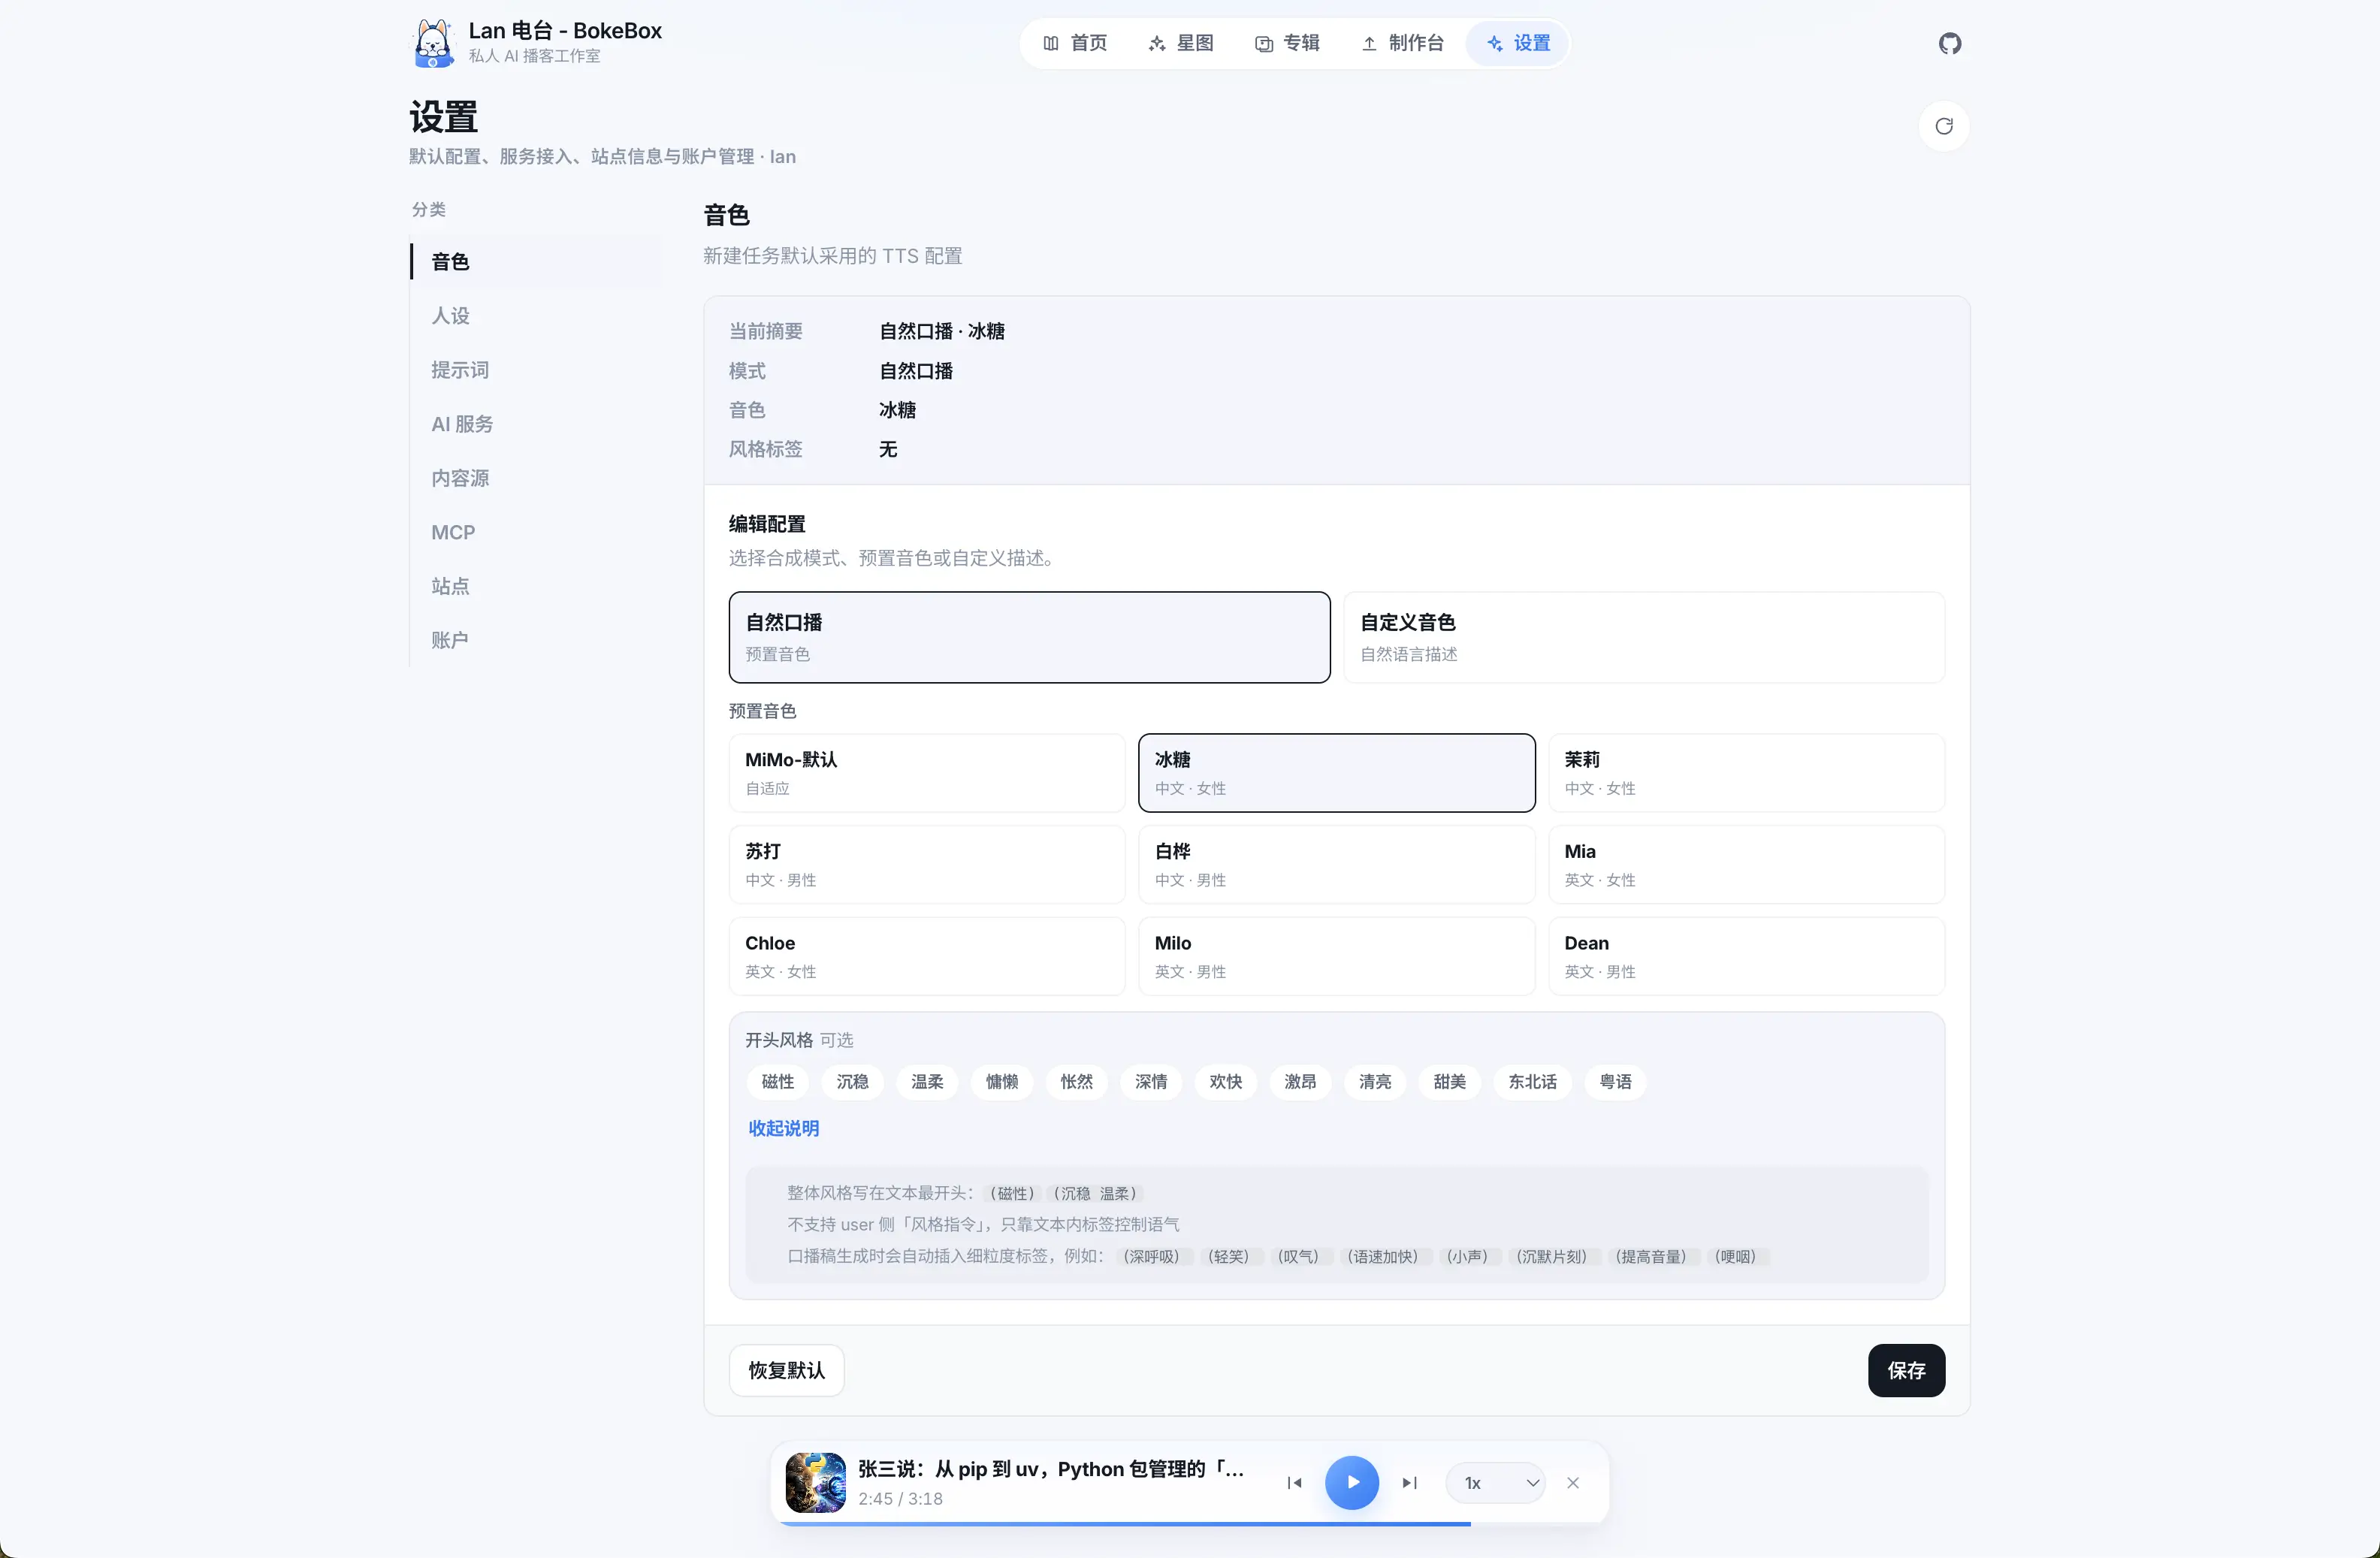The height and width of the screenshot is (1558, 2380).
Task: Select 音色 category in sidebar
Action: pyautogui.click(x=536, y=261)
